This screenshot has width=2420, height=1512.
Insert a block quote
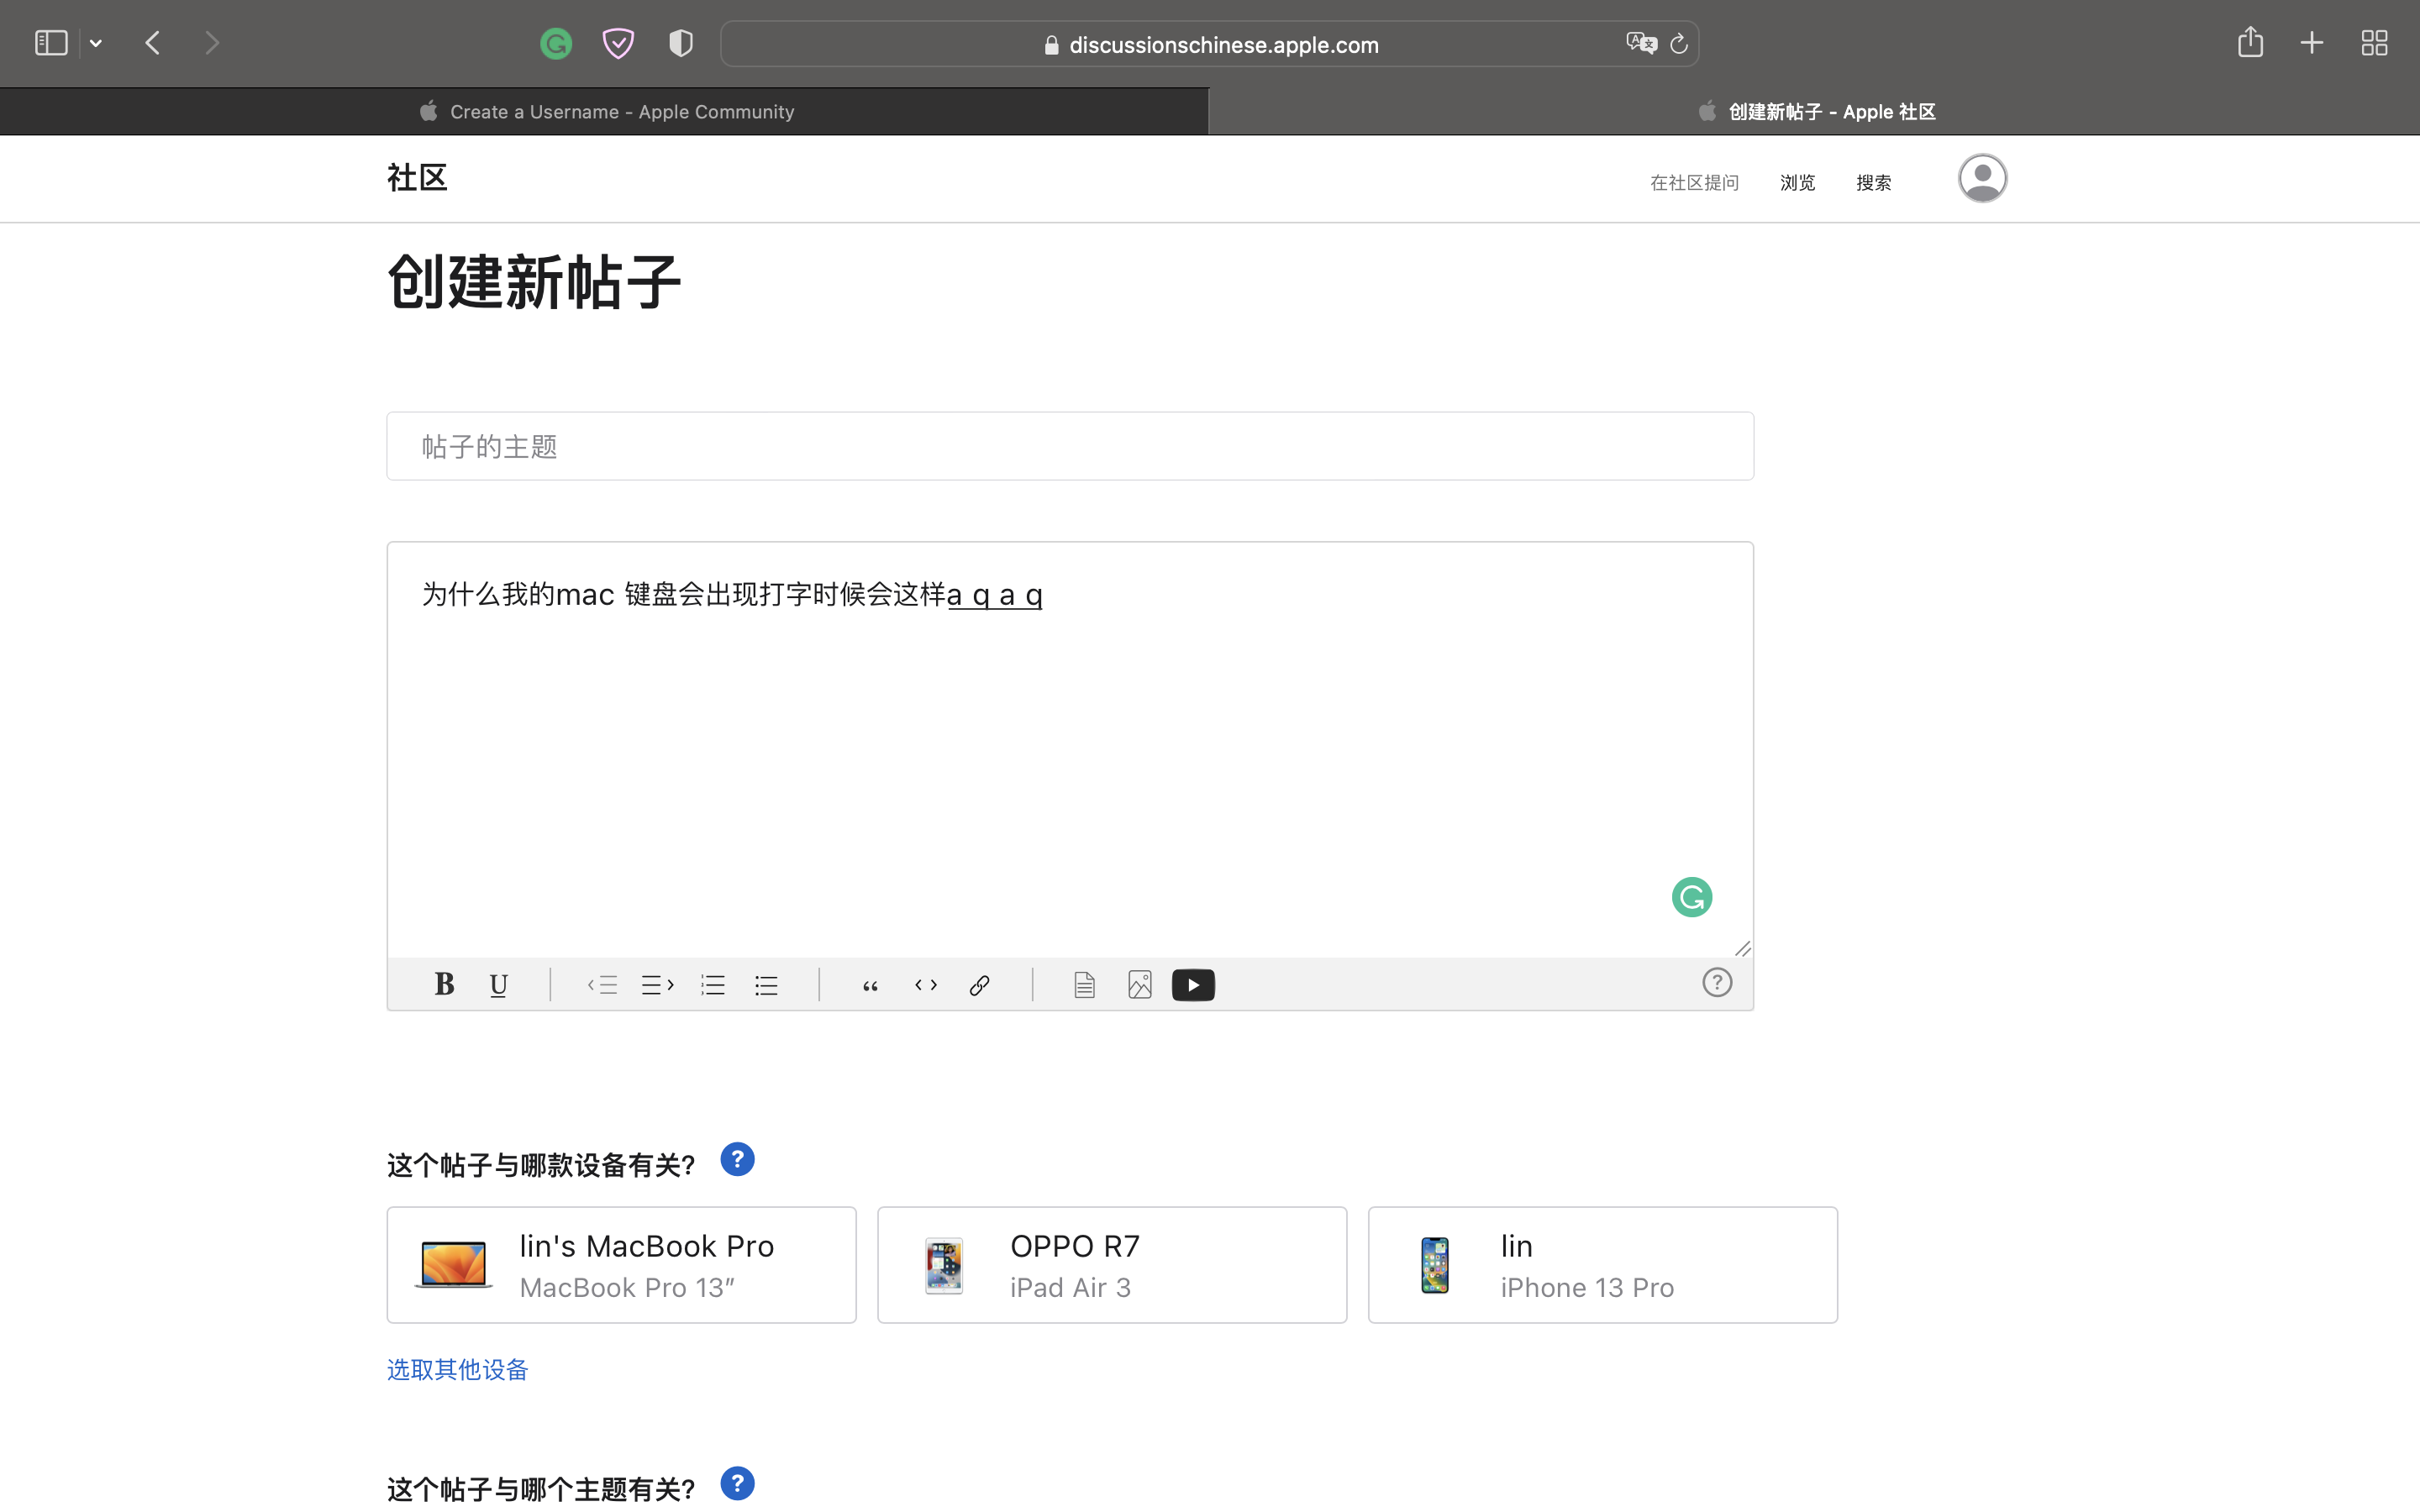click(x=870, y=985)
